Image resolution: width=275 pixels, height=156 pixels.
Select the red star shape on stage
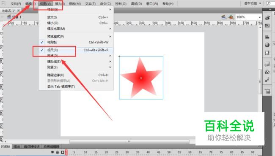(141, 78)
